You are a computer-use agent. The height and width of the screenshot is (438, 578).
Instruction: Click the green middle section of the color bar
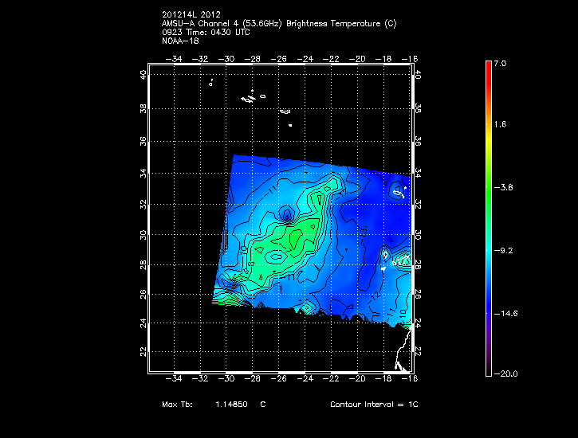click(x=488, y=187)
